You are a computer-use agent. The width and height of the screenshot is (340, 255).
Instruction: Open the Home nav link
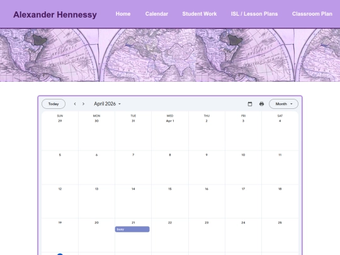coord(123,14)
